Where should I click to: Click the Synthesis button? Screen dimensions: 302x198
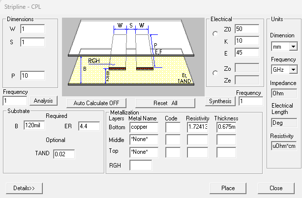click(x=219, y=101)
